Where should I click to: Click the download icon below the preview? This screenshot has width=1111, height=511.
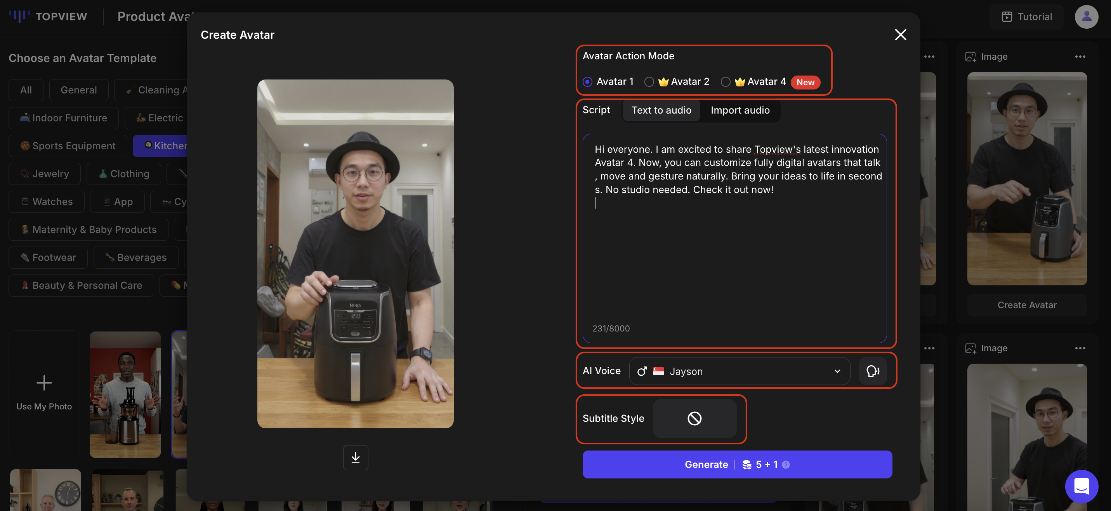pos(355,457)
